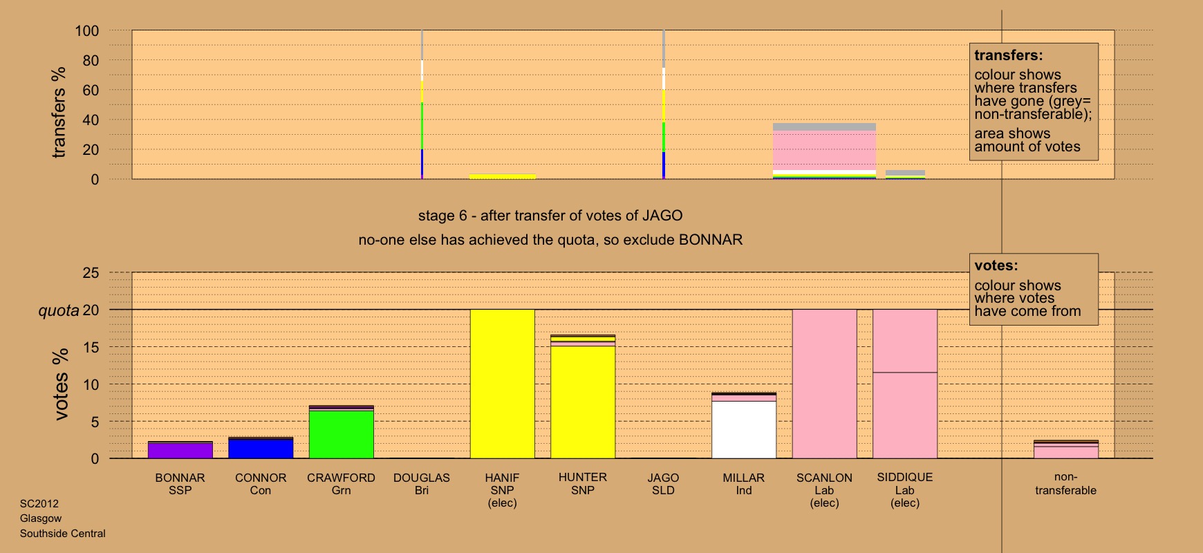Click the blue CONNOR votes bar
This screenshot has height=553, width=1203.
point(261,448)
